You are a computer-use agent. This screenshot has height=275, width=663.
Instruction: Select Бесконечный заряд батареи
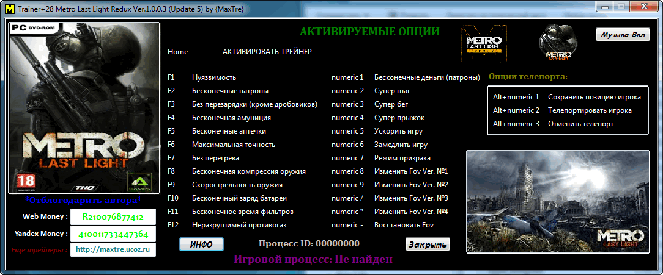[239, 198]
